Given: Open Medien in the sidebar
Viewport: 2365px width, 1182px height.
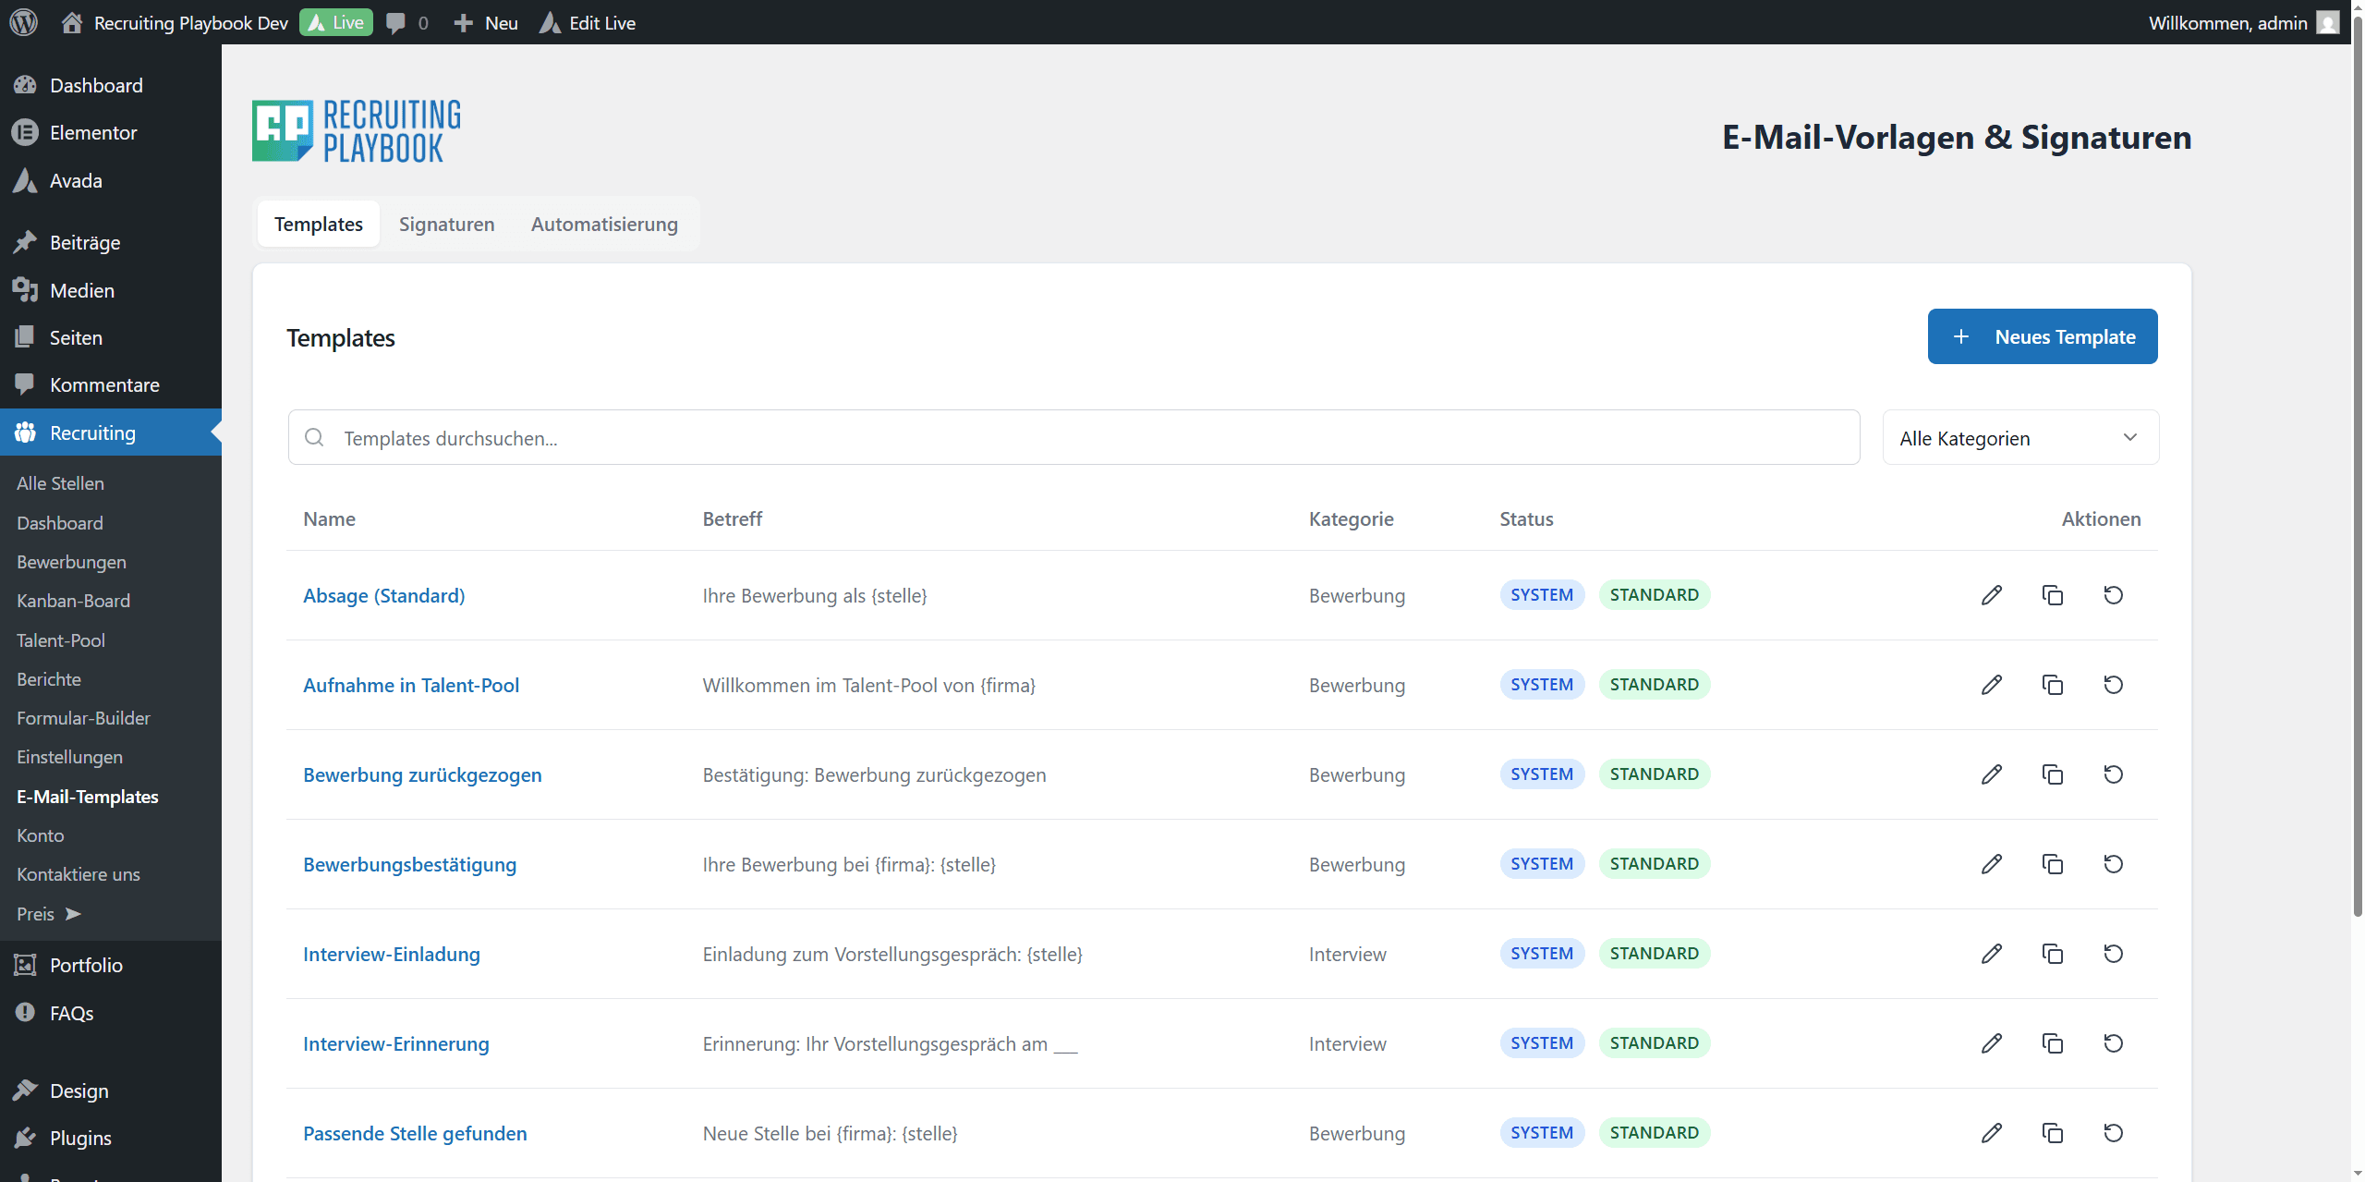Looking at the screenshot, I should tap(81, 289).
